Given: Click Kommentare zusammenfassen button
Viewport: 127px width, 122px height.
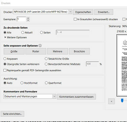Looking at the screenshot, I should (76, 97).
